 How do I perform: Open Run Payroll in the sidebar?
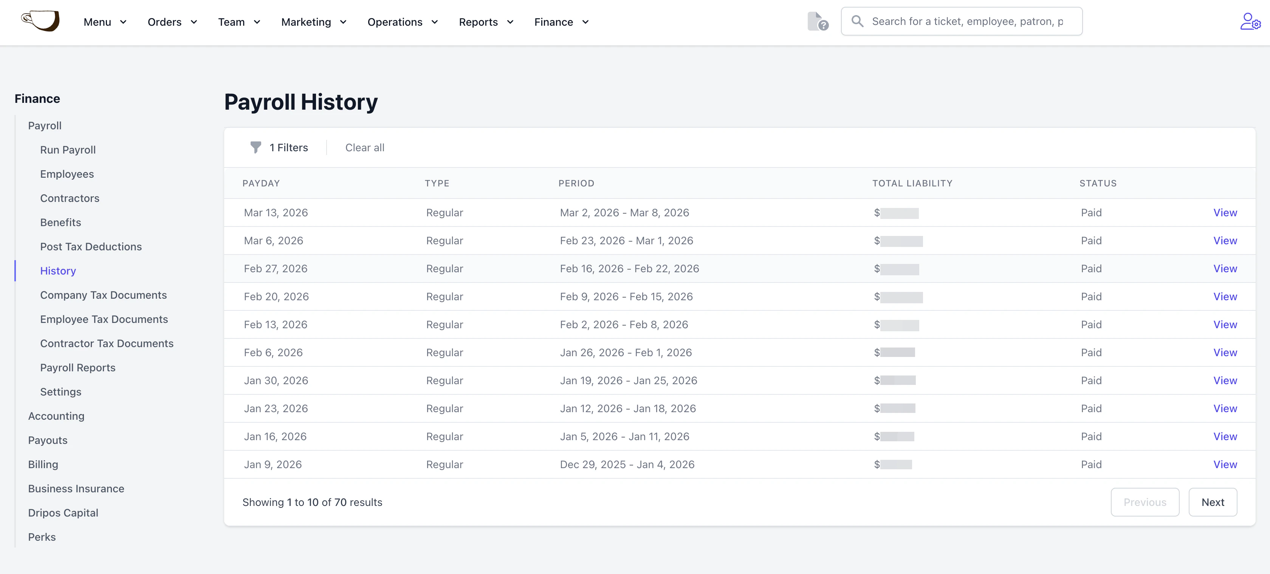(68, 150)
